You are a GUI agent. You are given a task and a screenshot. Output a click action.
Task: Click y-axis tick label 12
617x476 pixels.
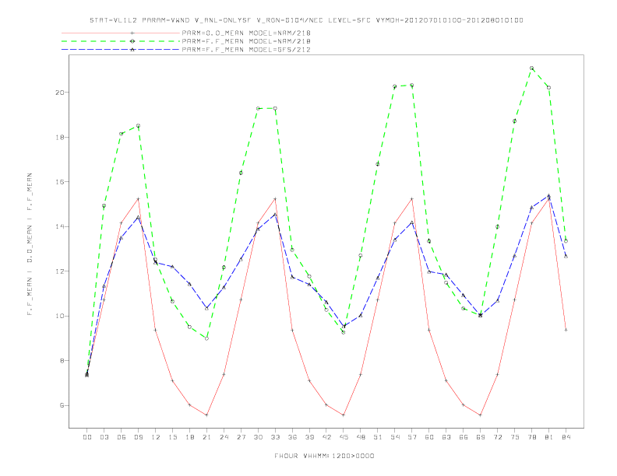coord(60,271)
